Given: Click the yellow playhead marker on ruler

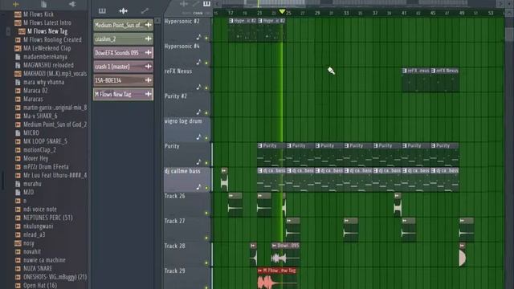Looking at the screenshot, I should 282,12.
